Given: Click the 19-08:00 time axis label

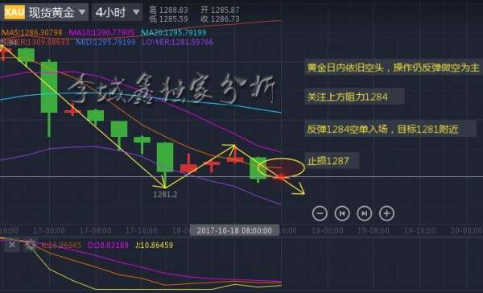Looking at the screenshot, I should [374, 230].
